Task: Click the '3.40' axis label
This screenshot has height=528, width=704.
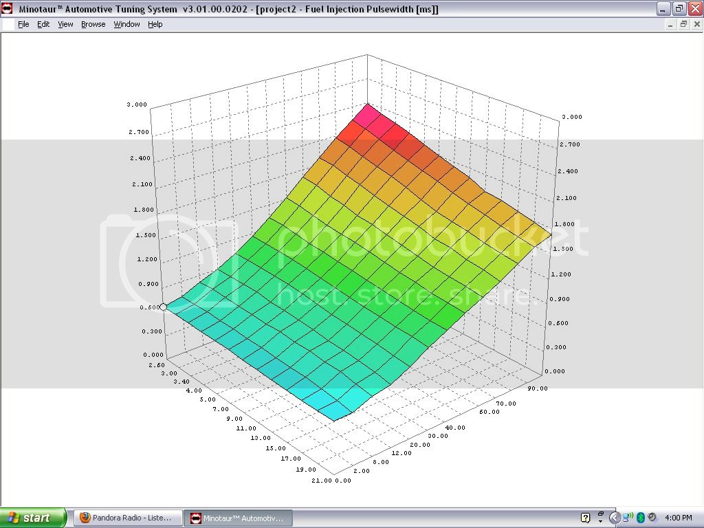Action: [181, 382]
